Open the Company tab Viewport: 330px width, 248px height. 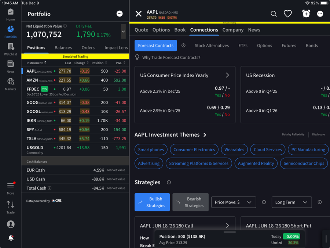(233, 30)
